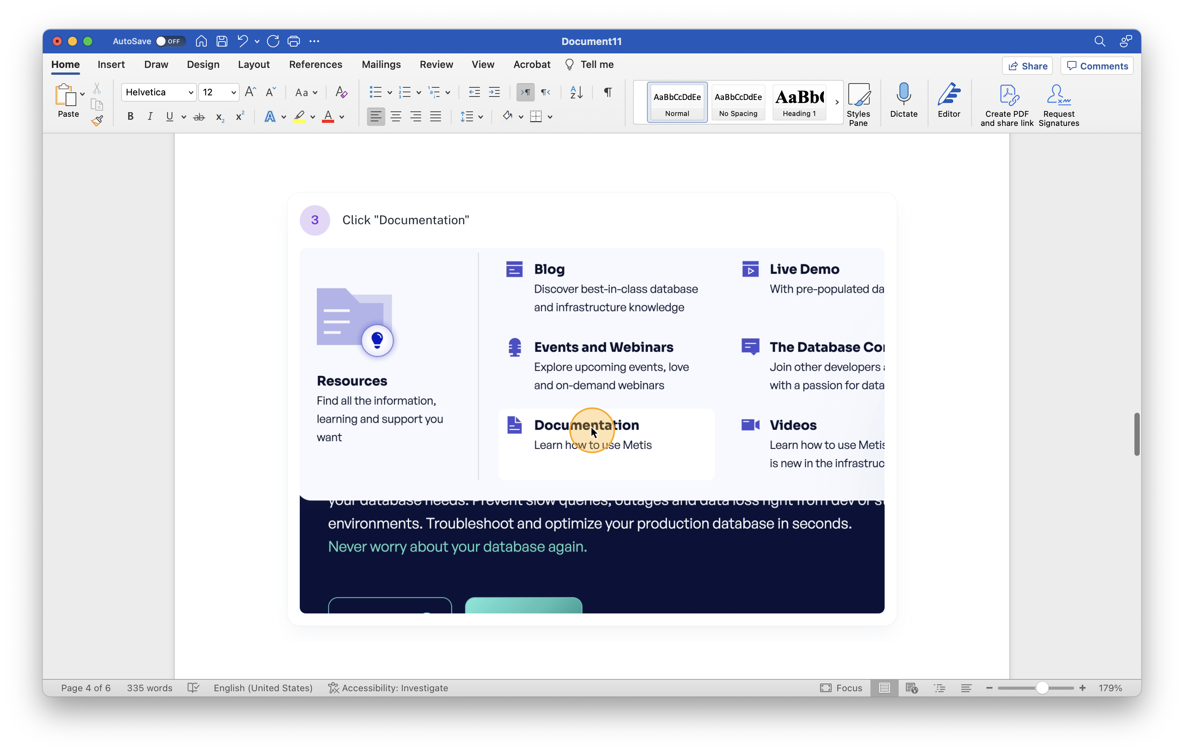Toggle Strikethrough formatting
The width and height of the screenshot is (1184, 753).
[x=199, y=117]
